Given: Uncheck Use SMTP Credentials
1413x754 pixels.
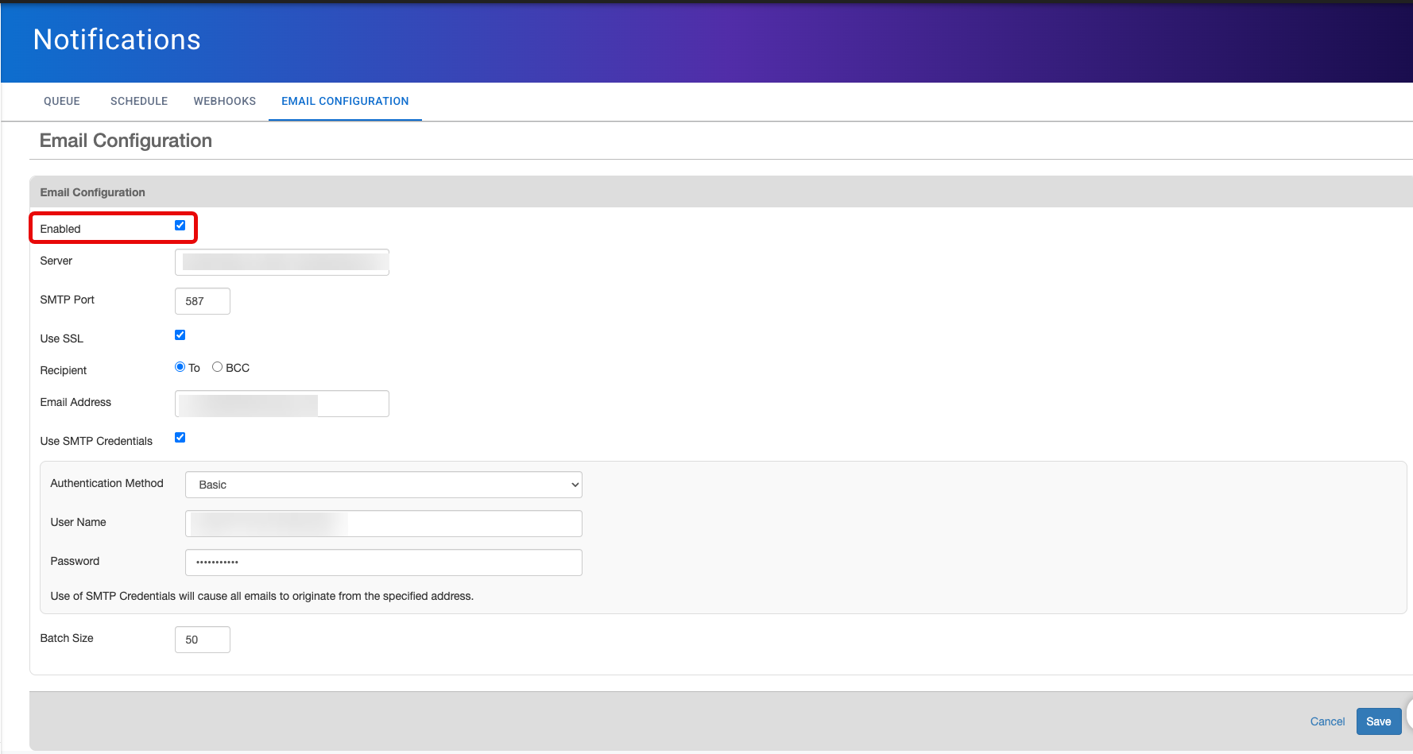Looking at the screenshot, I should point(180,437).
